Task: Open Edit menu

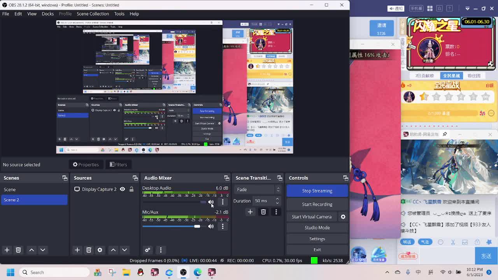Action: click(x=18, y=14)
